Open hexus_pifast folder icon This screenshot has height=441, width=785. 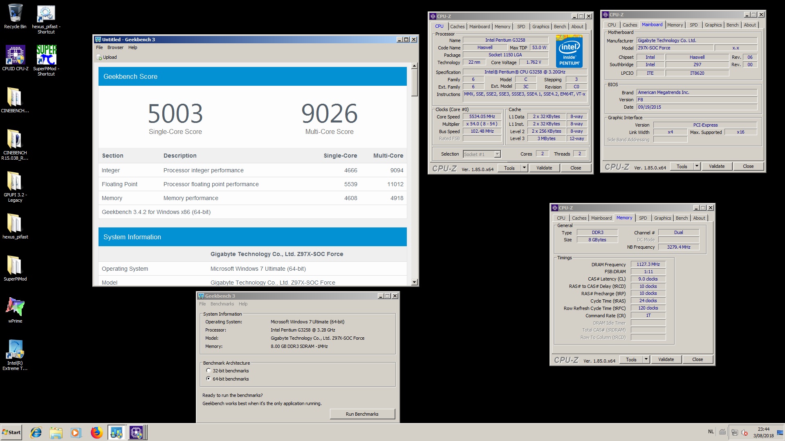(15, 226)
